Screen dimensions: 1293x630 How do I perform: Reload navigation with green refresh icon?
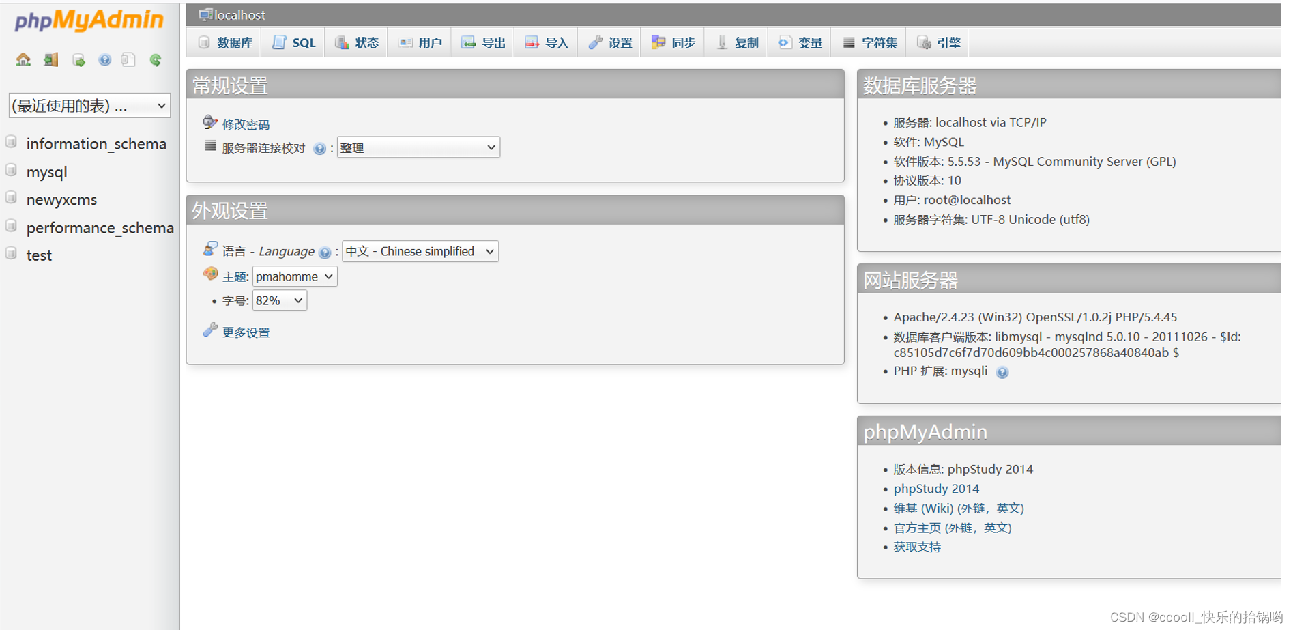[x=156, y=60]
